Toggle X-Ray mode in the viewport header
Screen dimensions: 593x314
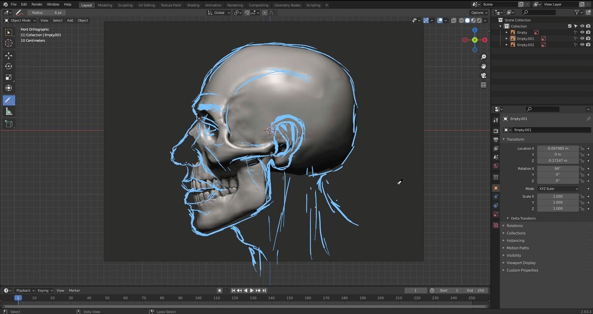click(454, 20)
